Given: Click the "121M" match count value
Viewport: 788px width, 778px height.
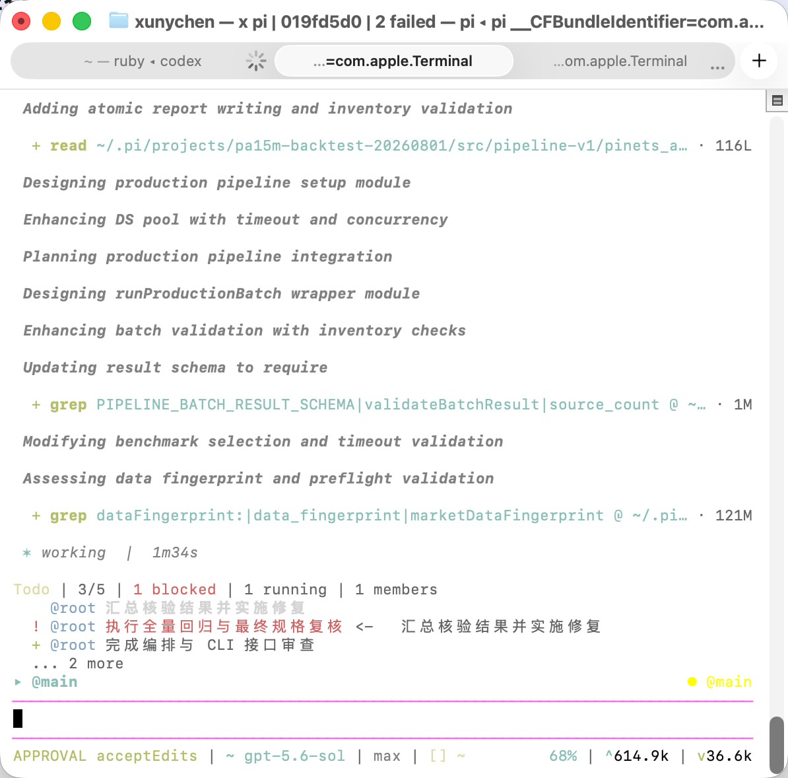Looking at the screenshot, I should pyautogui.click(x=734, y=516).
